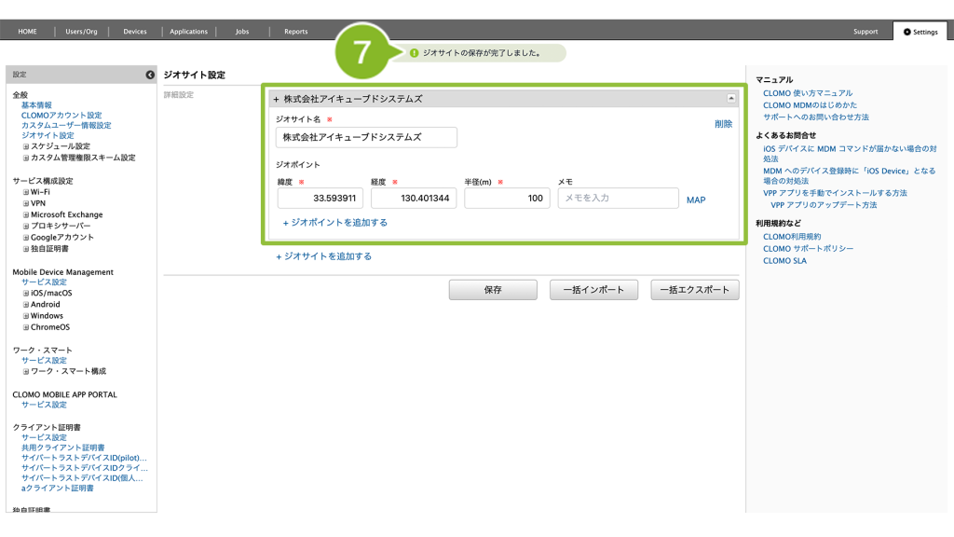
Task: Click + ジオポイントを追加する link
Action: pyautogui.click(x=334, y=223)
